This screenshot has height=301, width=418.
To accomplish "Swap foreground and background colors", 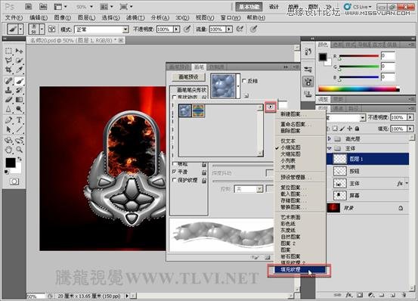I will point(19,159).
